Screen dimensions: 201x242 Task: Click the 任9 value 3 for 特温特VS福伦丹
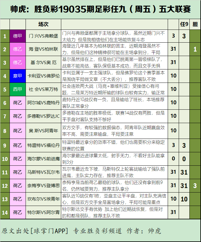pyautogui.click(x=184, y=145)
